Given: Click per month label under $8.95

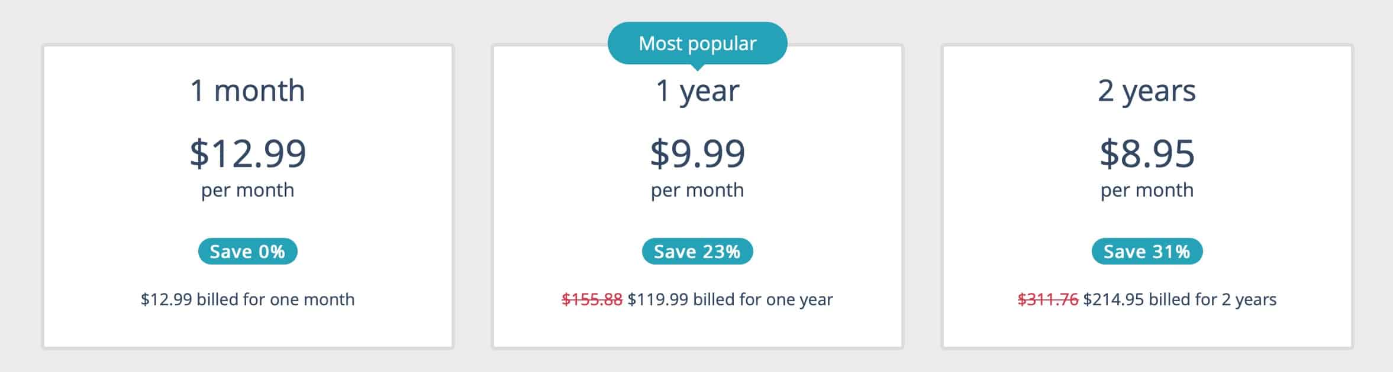Looking at the screenshot, I should click(x=1147, y=191).
